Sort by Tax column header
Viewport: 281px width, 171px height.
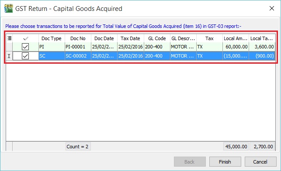click(x=209, y=38)
